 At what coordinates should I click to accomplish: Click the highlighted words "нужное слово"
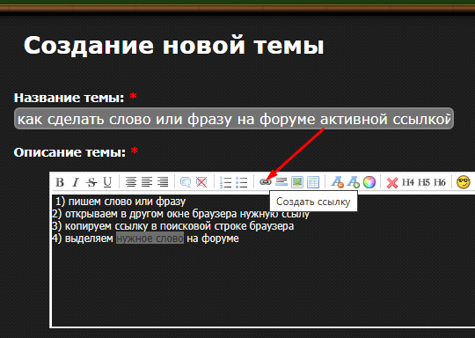[x=150, y=239]
